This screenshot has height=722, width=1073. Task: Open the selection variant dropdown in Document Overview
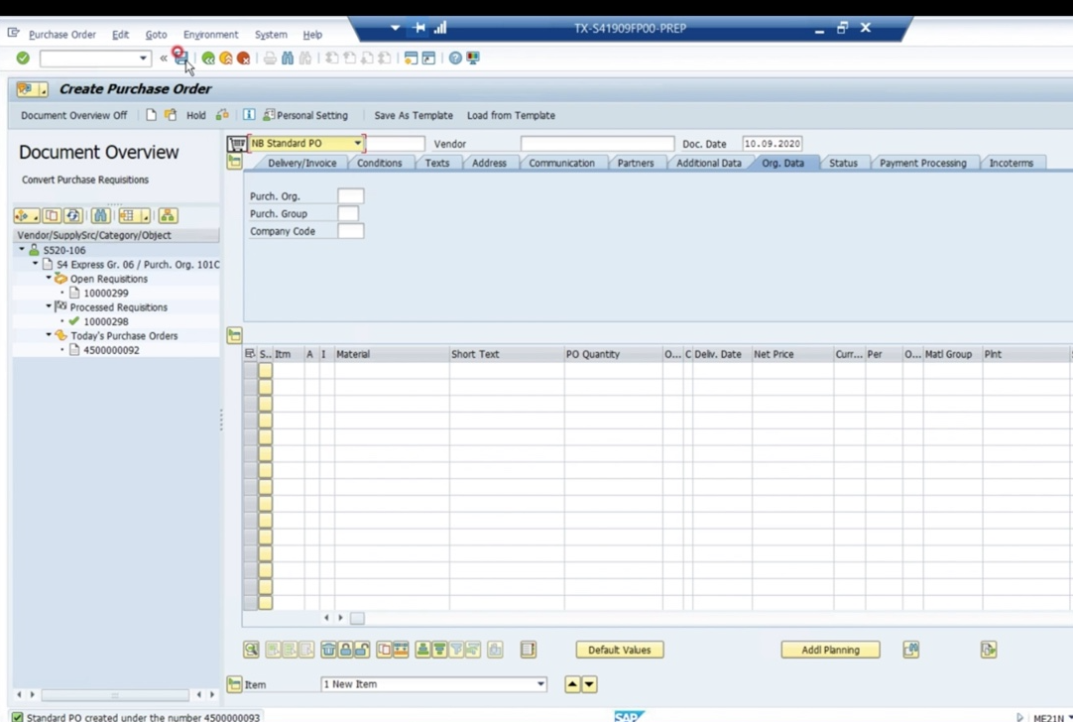point(26,215)
